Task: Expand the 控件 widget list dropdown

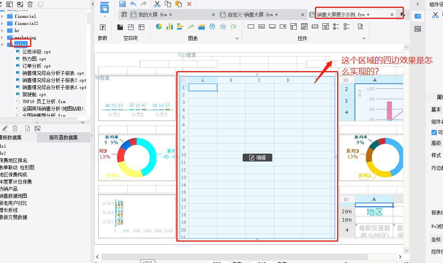Action: tap(364, 38)
